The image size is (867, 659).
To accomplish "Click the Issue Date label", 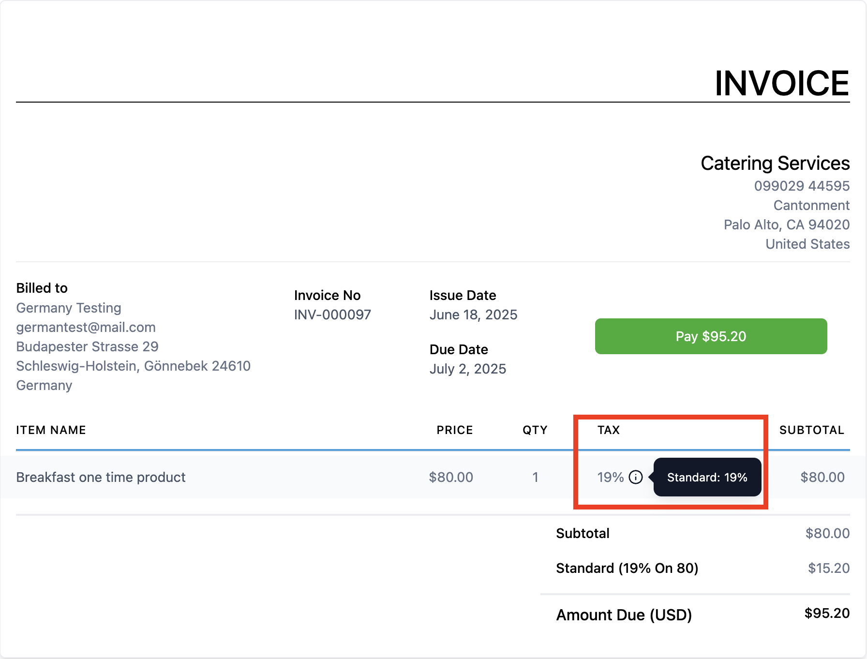I will pos(463,295).
